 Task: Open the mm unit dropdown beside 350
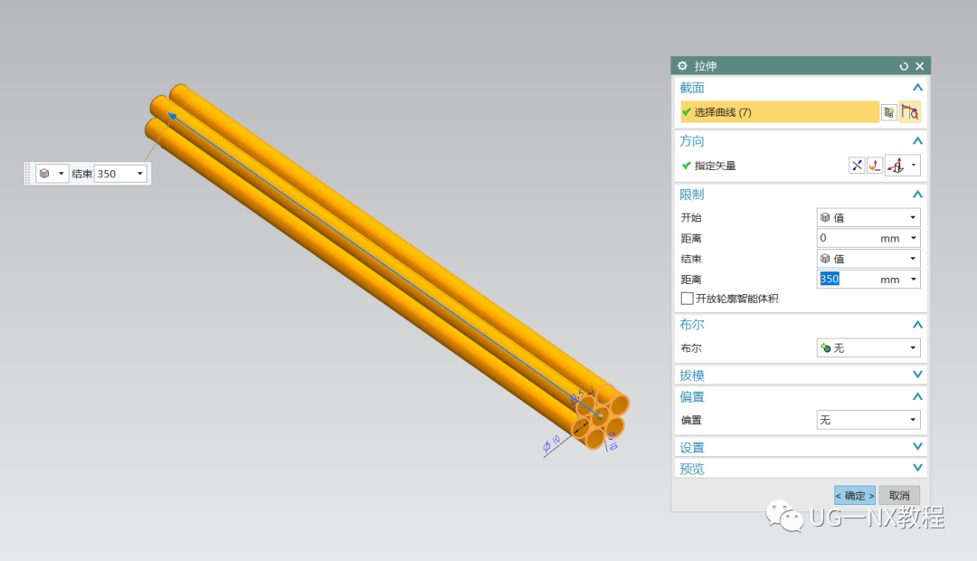point(912,279)
